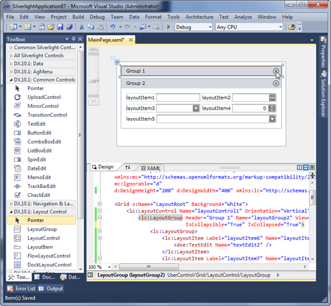Viewport: 331px width, 306px height.
Task: Switch to the Design tab
Action: point(103,167)
